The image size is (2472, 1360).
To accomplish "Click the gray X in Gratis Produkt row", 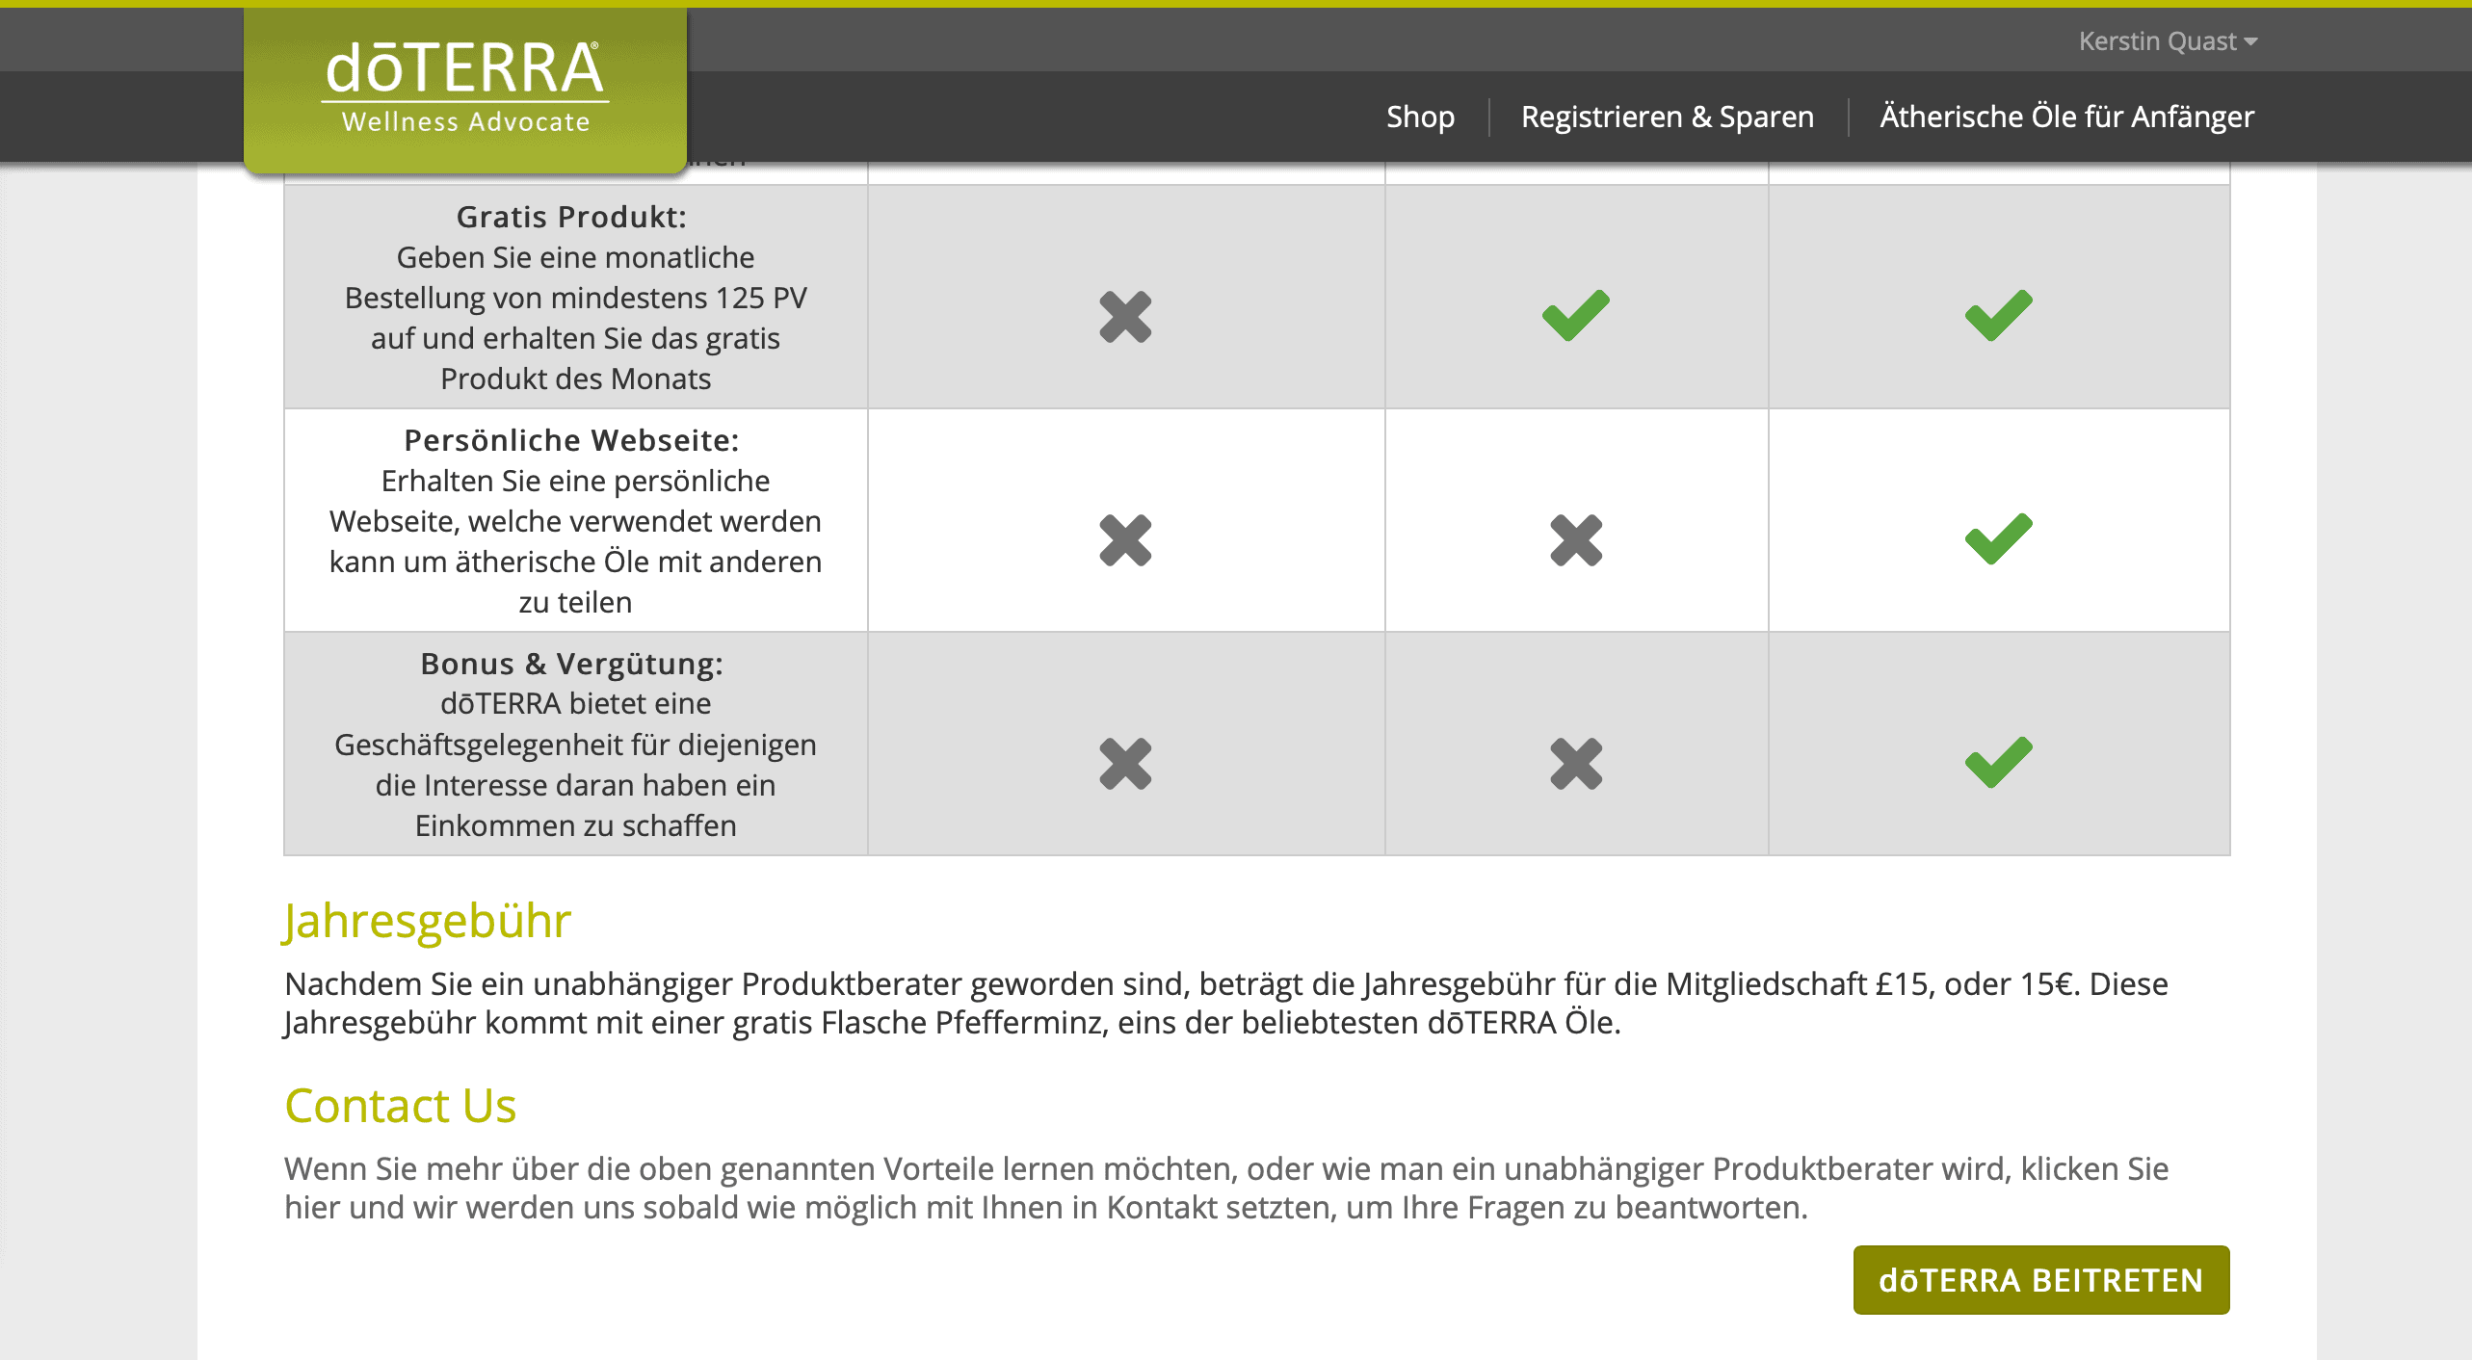I will point(1125,317).
